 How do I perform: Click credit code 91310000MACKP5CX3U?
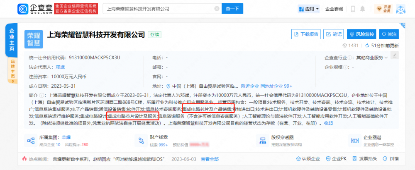tap(95, 58)
